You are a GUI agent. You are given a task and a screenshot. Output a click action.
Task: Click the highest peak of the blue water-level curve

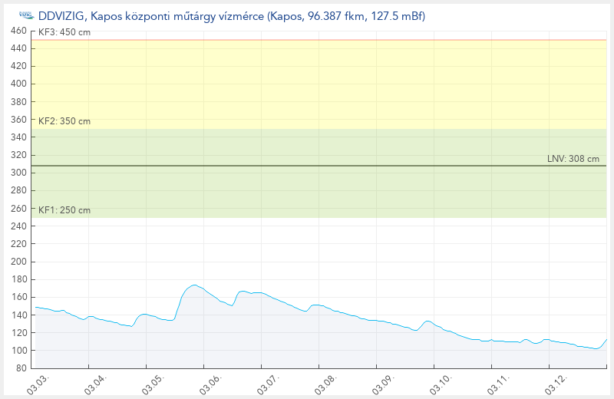pos(195,285)
